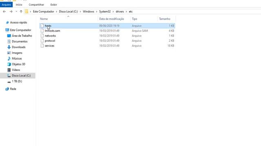The width and height of the screenshot is (261, 146).
Task: Navigate to drivers in the breadcrumb
Action: tap(119, 11)
